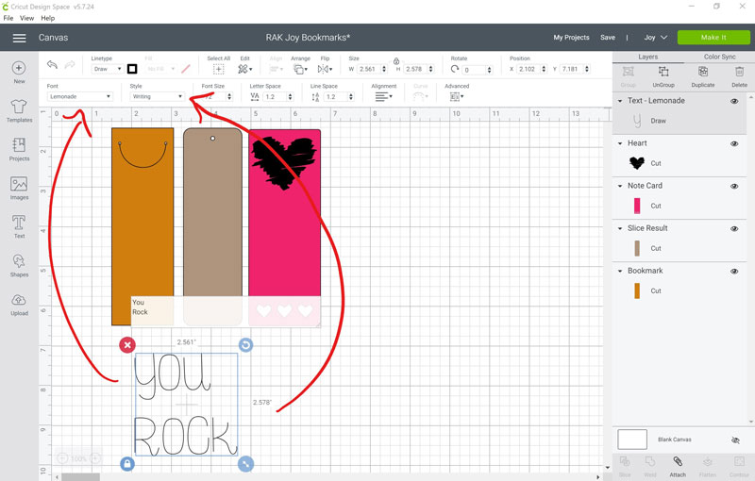Hide the Slice Result layer
Viewport: 755px width, 481px height.
pyautogui.click(x=734, y=228)
